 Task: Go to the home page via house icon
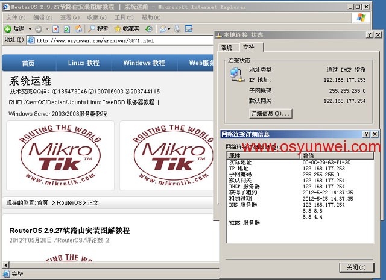point(78,29)
